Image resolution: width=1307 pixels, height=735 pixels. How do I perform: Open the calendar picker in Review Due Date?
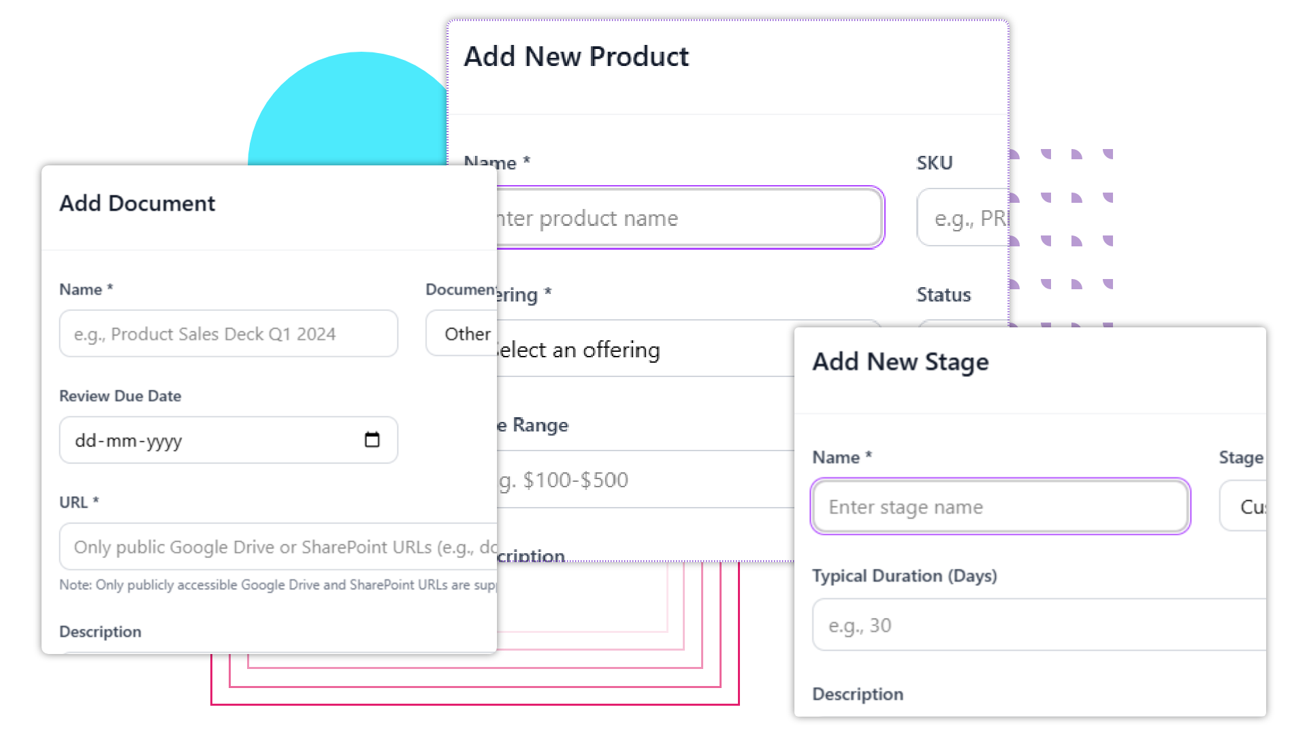[372, 440]
